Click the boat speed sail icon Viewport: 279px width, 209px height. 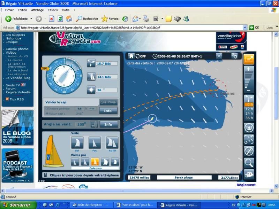[91, 77]
